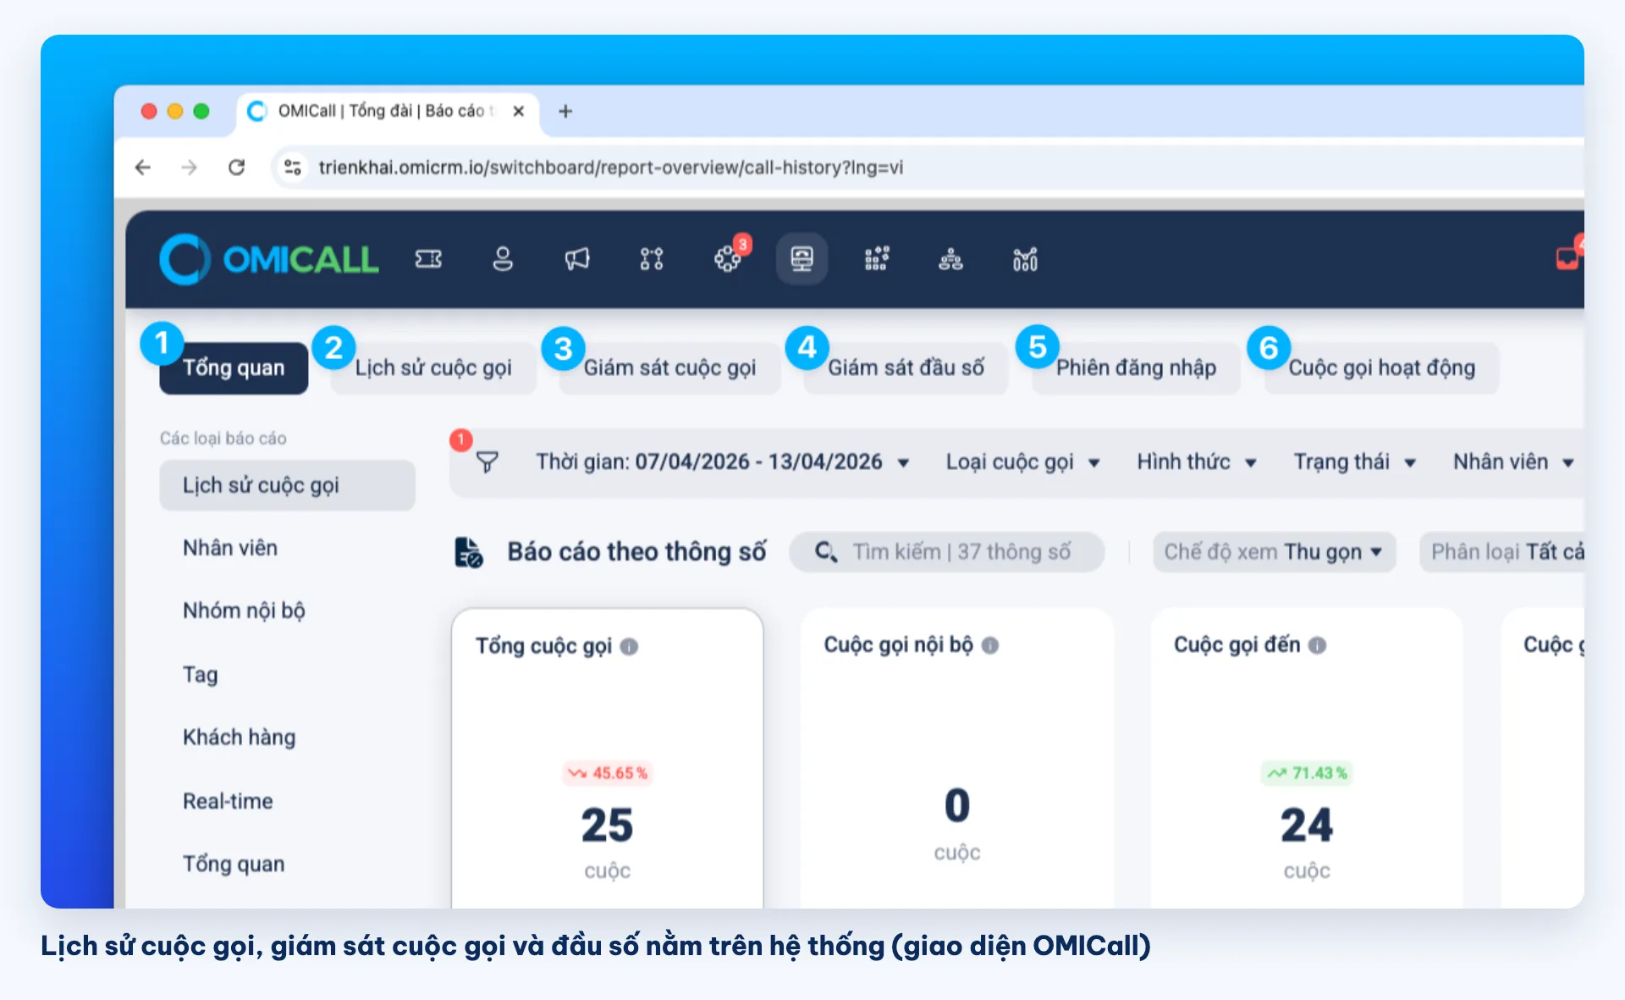
Task: Click info icon next to Tổng cuộc gọi
Action: [x=629, y=646]
